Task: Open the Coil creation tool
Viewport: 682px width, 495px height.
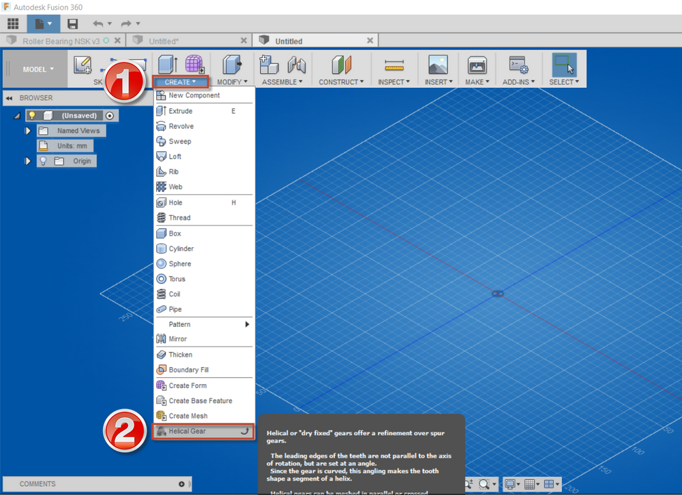Action: point(177,293)
